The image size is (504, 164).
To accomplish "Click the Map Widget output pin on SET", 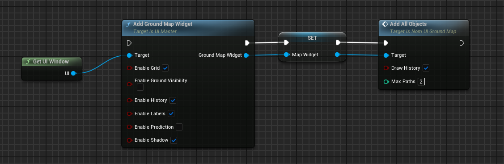I will pos(337,55).
